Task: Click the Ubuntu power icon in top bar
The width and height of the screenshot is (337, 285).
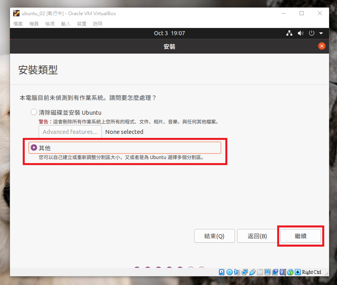Action: (x=311, y=33)
